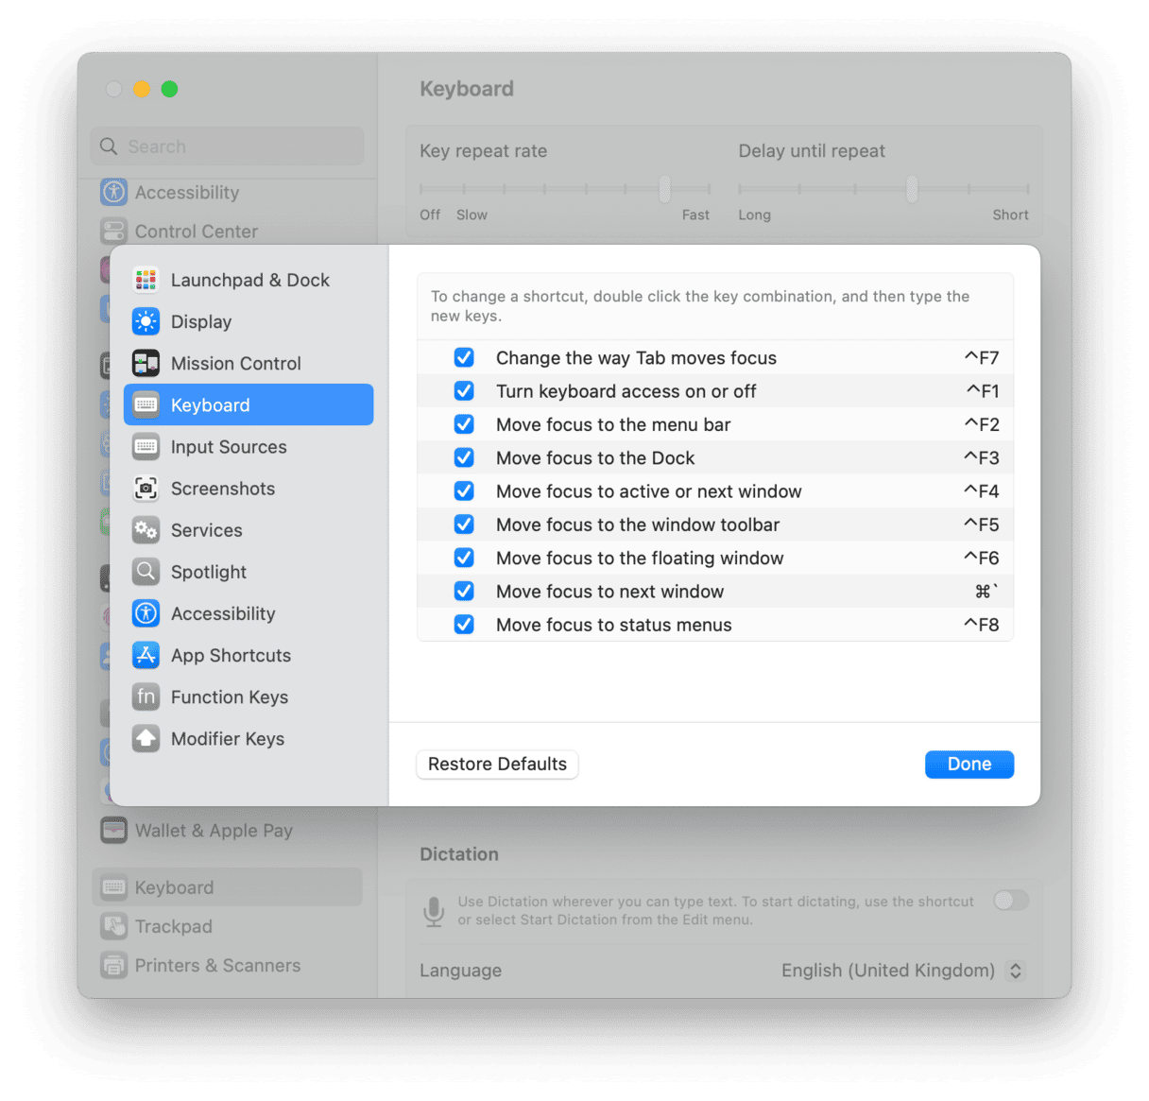Screen dimensions: 1149x1101
Task: Select the Modifier Keys icon
Action: coord(146,738)
